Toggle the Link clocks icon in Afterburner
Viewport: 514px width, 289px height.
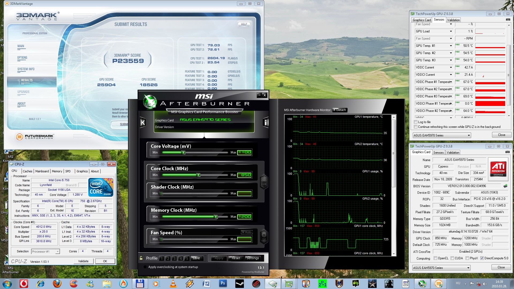(x=264, y=182)
